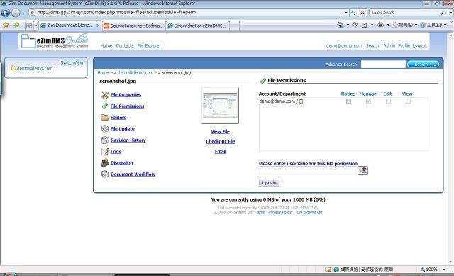Expand the Live Search provider dropdown
The height and width of the screenshot is (276, 454).
[x=450, y=13]
